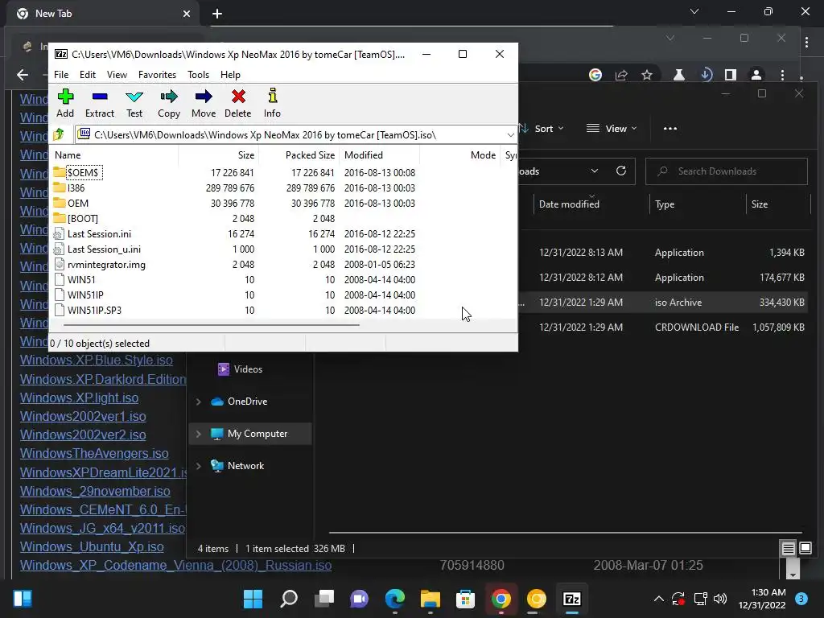Open the Favorites menu

(157, 75)
